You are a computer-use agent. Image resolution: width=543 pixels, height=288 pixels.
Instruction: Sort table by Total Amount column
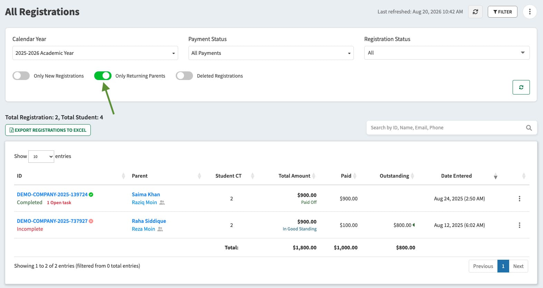(x=294, y=176)
